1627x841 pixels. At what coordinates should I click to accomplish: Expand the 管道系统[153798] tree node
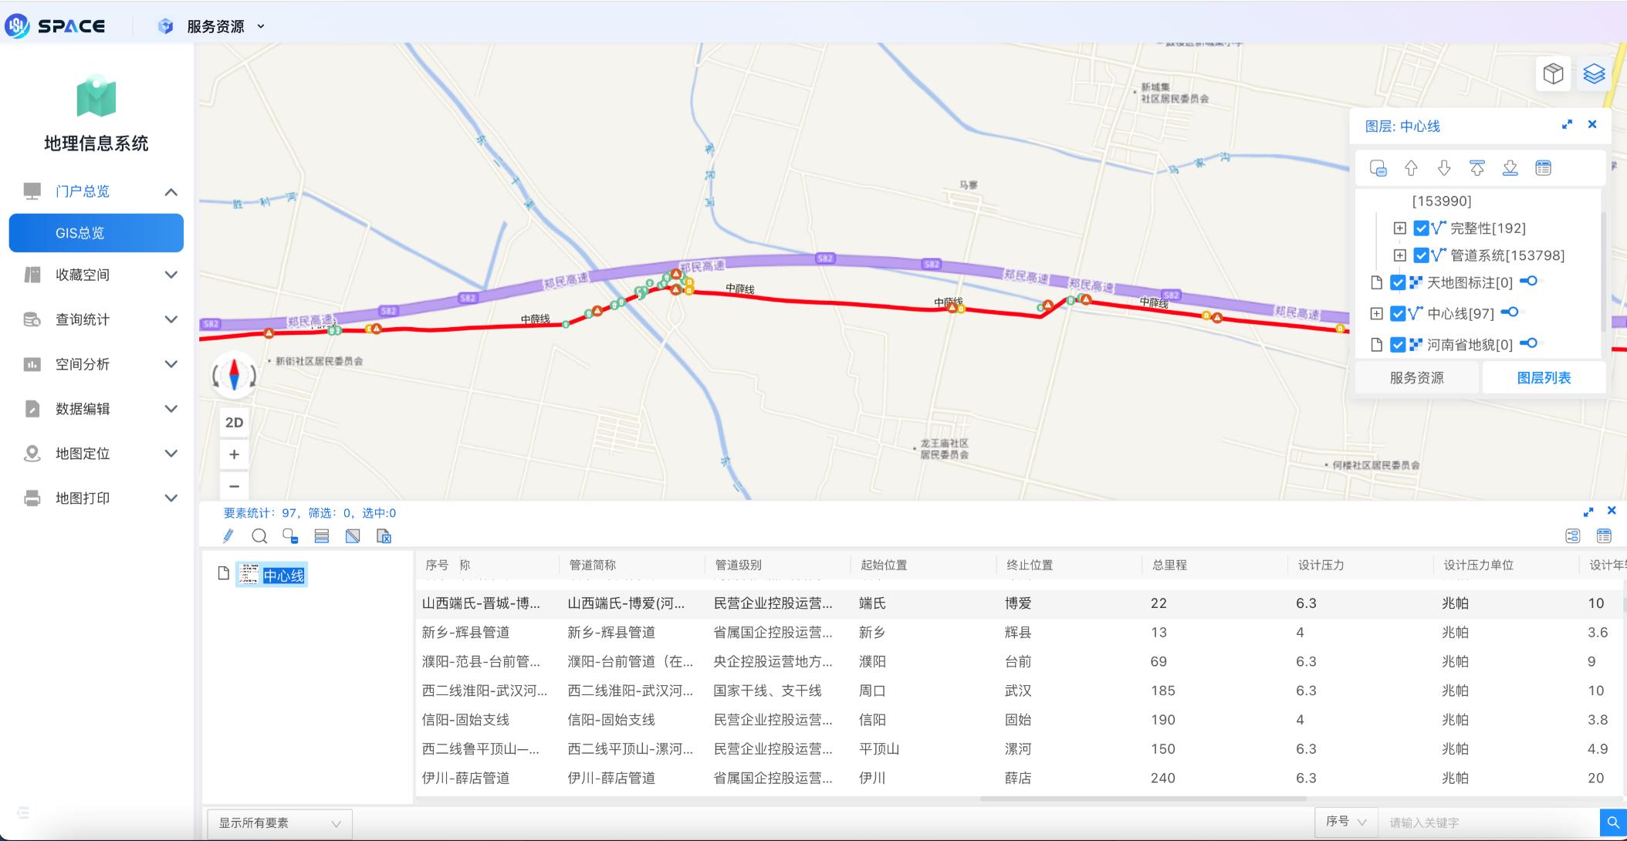(1399, 255)
